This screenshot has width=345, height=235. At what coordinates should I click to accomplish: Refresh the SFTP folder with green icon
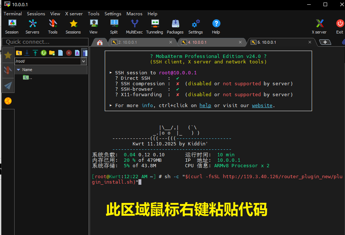[x=44, y=53]
